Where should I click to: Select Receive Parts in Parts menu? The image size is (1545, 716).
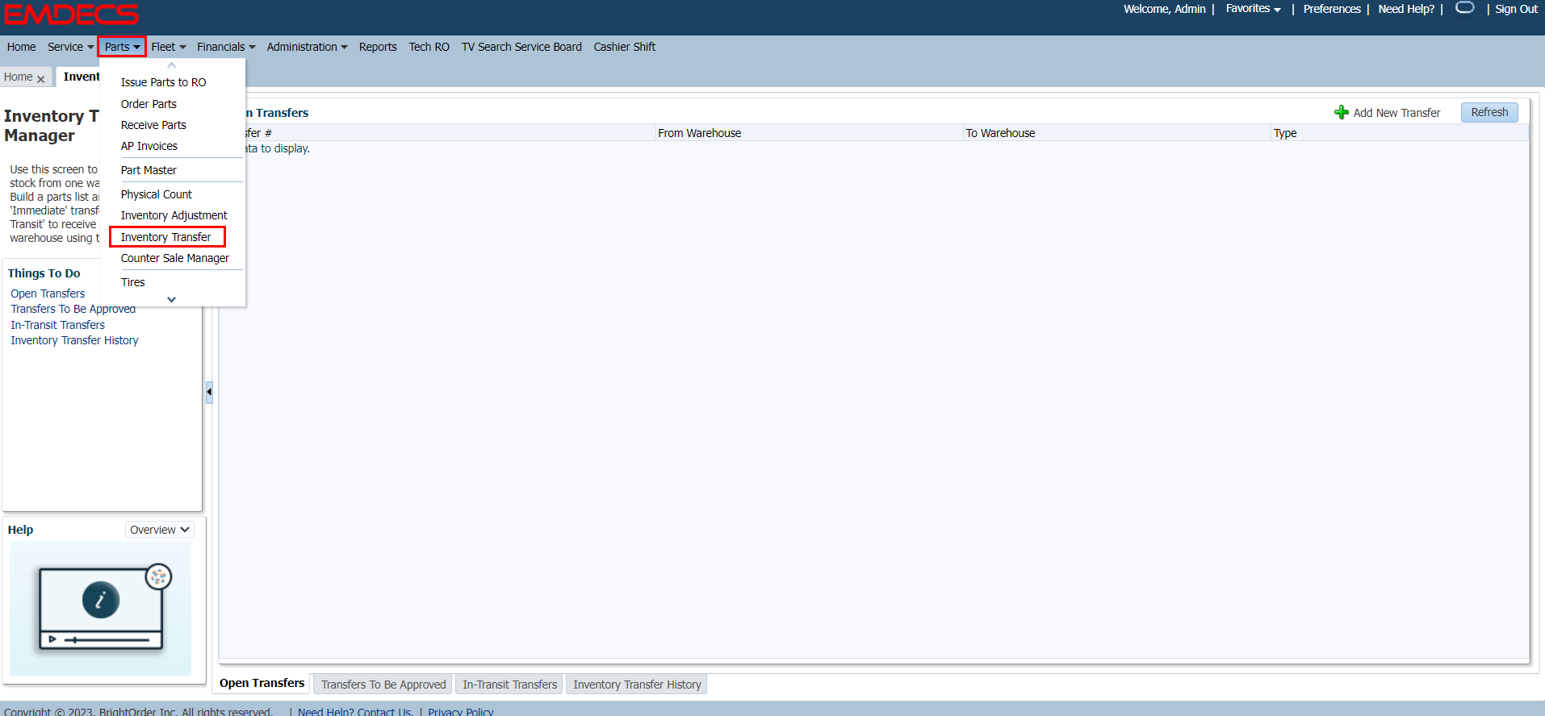point(153,125)
